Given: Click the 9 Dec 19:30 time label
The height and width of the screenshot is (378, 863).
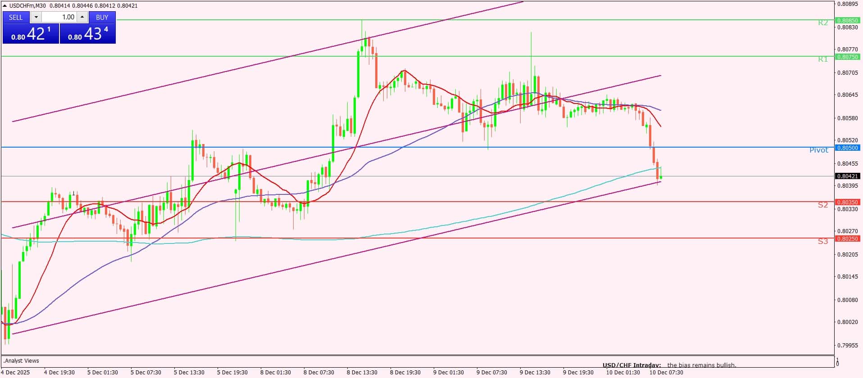Looking at the screenshot, I should pyautogui.click(x=578, y=372).
